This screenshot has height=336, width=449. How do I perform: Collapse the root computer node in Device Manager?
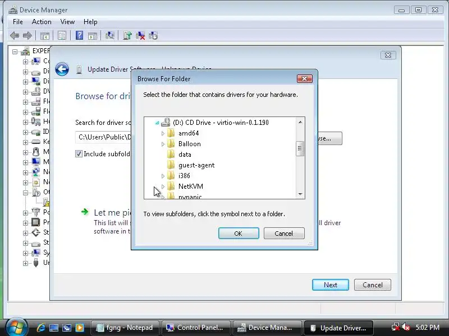pos(15,52)
